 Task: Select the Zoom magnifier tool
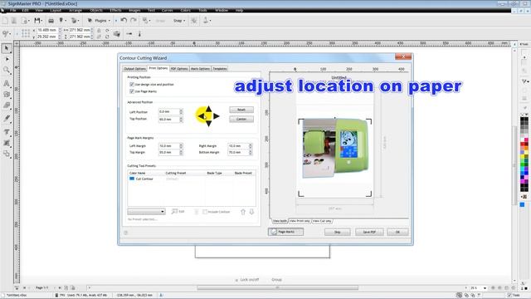(x=7, y=70)
